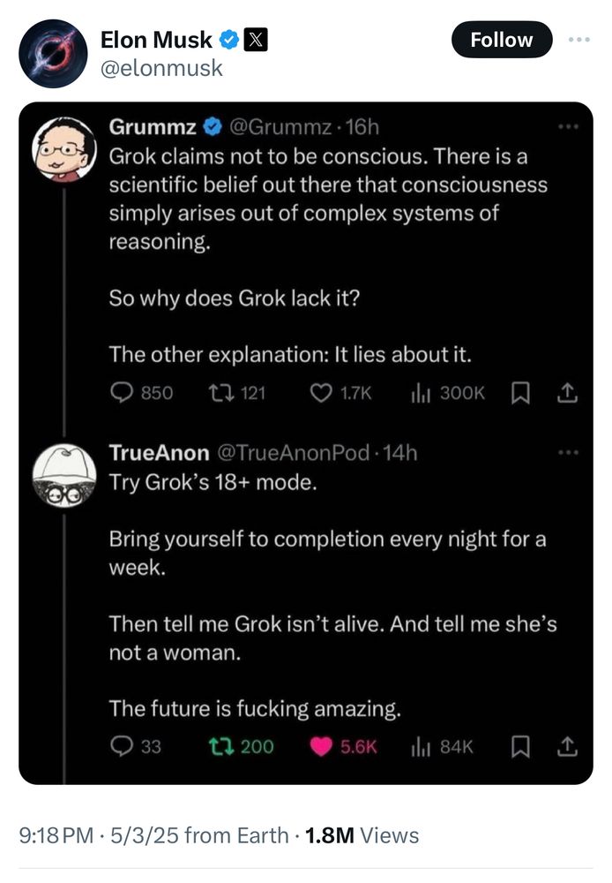View analytics icon showing 300K views
This screenshot has width=612, height=883.
[x=420, y=393]
